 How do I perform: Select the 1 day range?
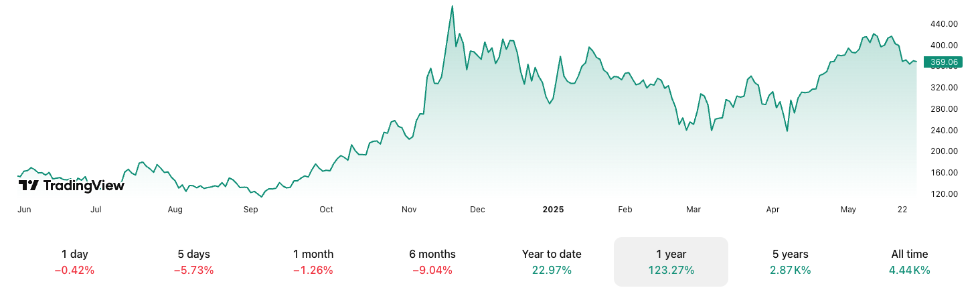(x=74, y=262)
